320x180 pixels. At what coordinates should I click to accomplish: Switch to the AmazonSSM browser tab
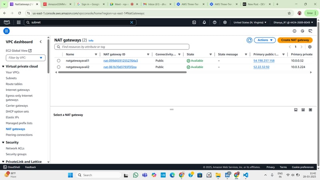57,4
